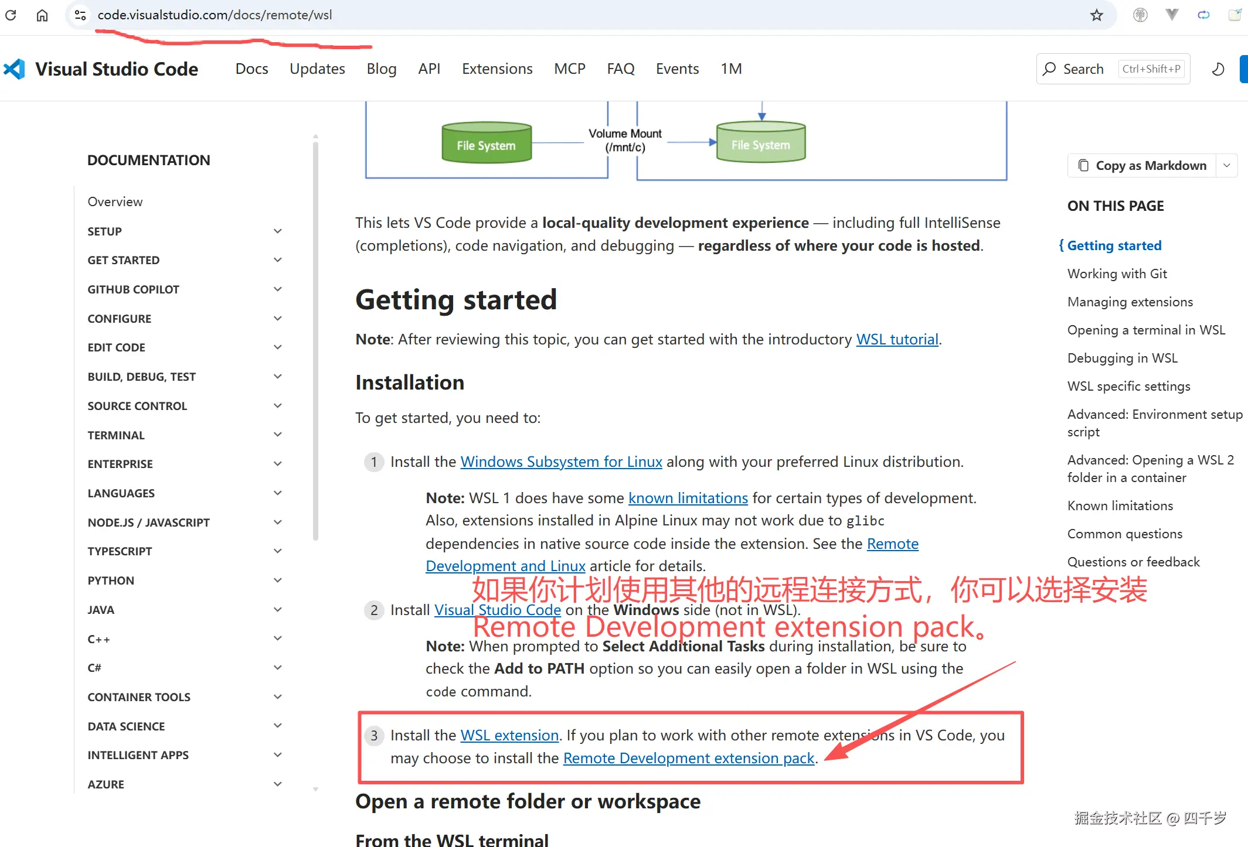Click the browser home icon
1248x847 pixels.
click(x=42, y=15)
